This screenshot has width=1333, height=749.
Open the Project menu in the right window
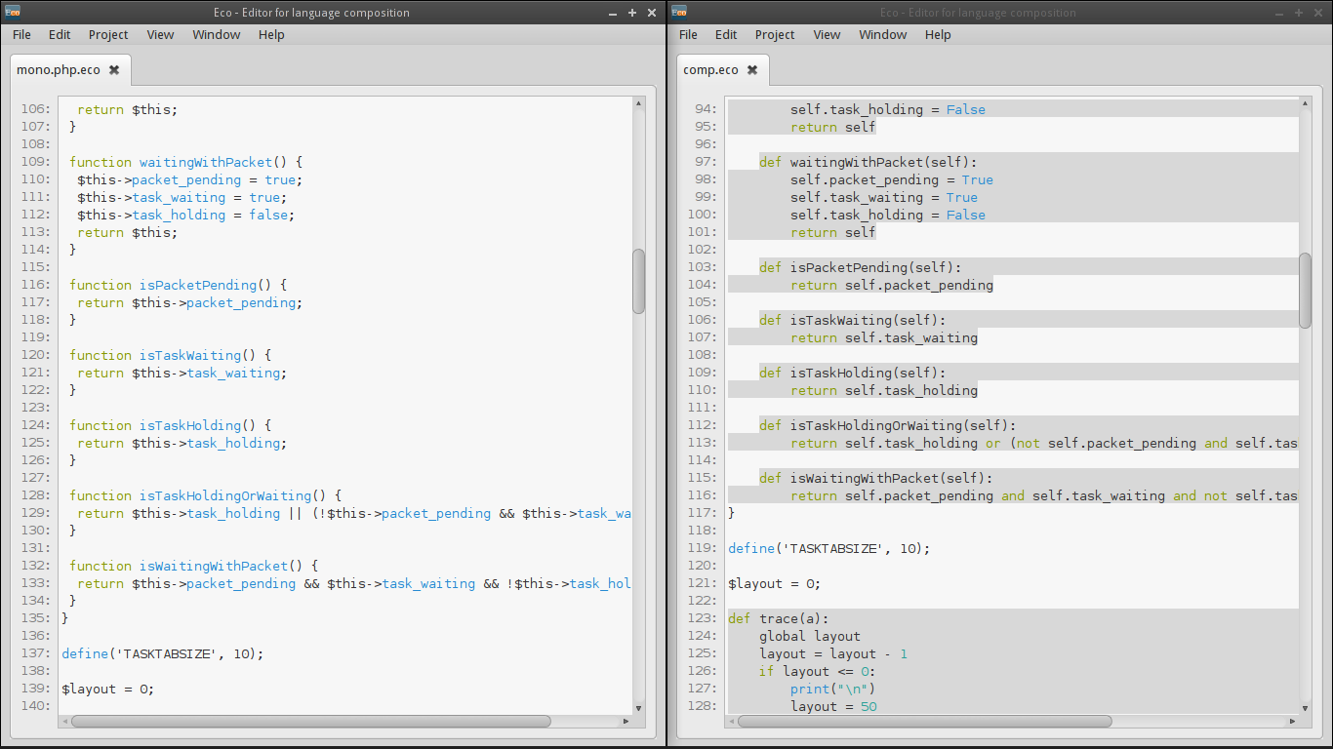click(x=775, y=34)
